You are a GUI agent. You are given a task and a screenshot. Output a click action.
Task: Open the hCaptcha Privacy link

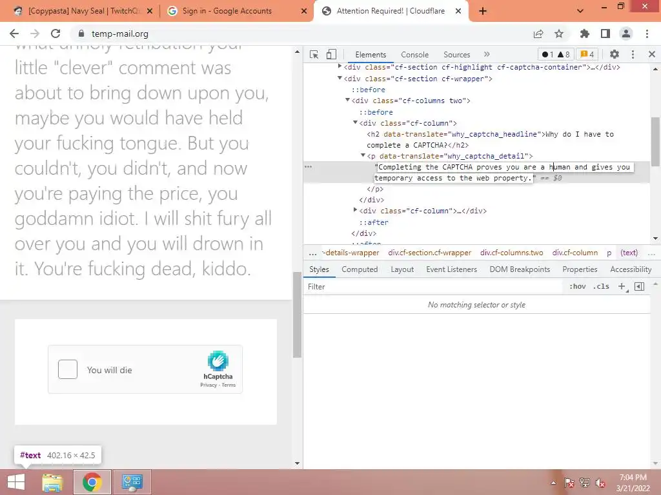(208, 385)
